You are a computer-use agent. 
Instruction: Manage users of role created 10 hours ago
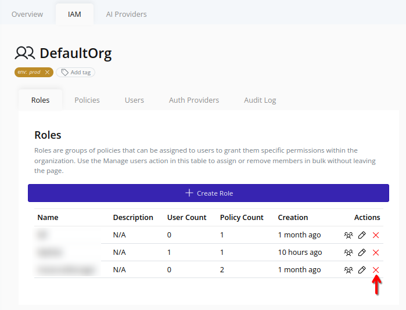point(348,253)
